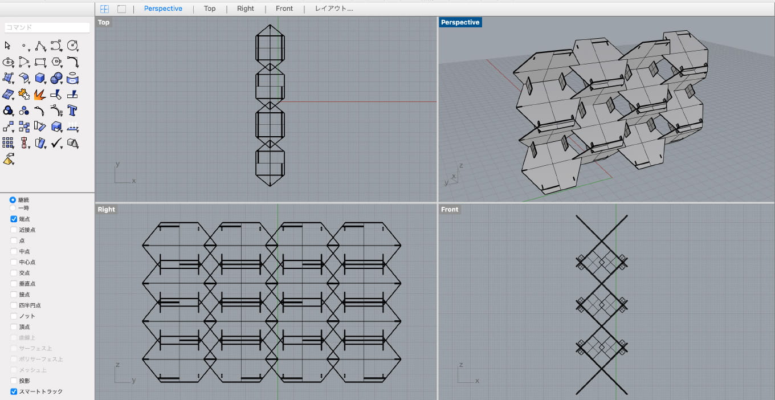Switch to the Front tab in toolbar
This screenshot has width=775, height=400.
[x=284, y=9]
